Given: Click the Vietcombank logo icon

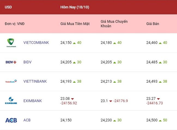Looking at the screenshot, I should pos(11,43).
